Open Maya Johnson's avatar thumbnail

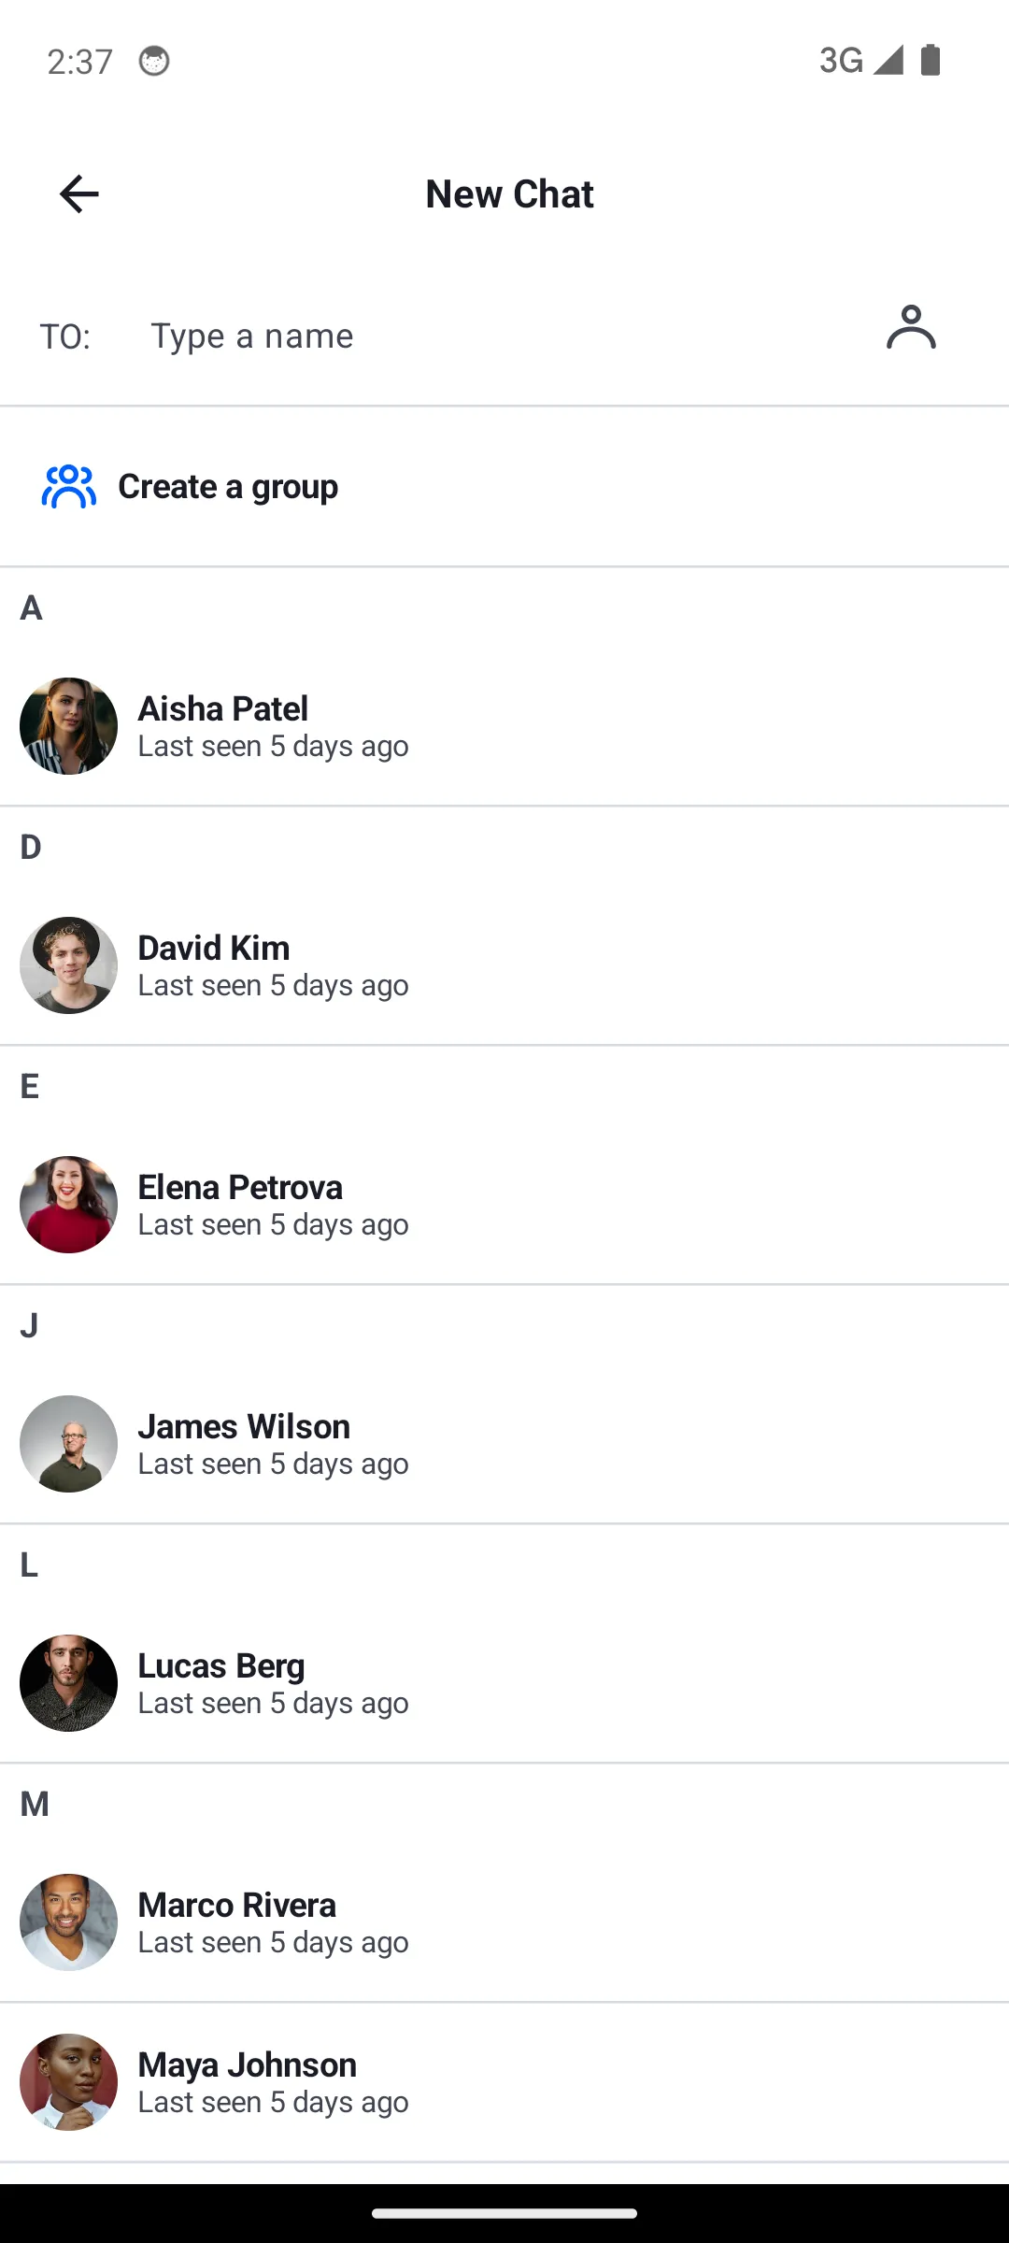click(x=68, y=2082)
